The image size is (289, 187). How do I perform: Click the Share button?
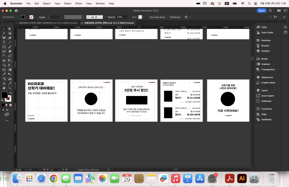[x=261, y=10]
